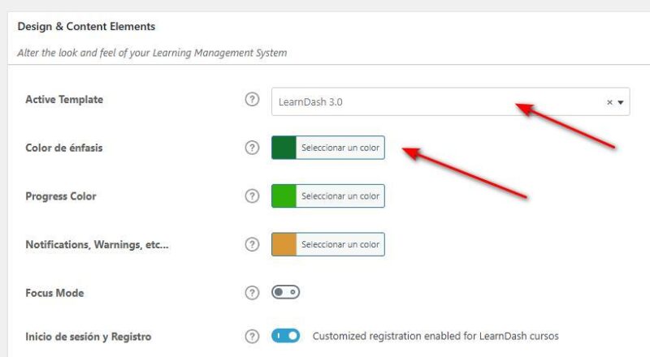Pick the orange notifications color swatch
This screenshot has height=357, width=650.
284,244
